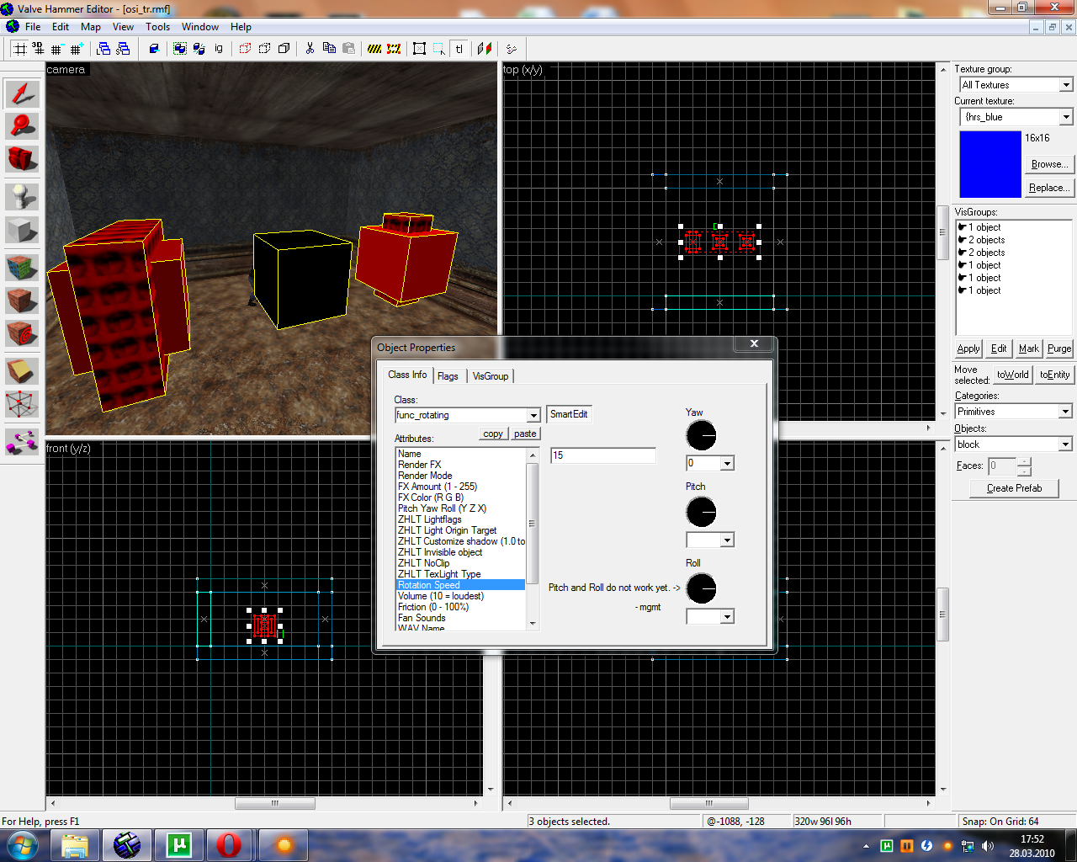This screenshot has width=1077, height=862.
Task: Toggle 3D grid in toolbar
Action: click(38, 49)
